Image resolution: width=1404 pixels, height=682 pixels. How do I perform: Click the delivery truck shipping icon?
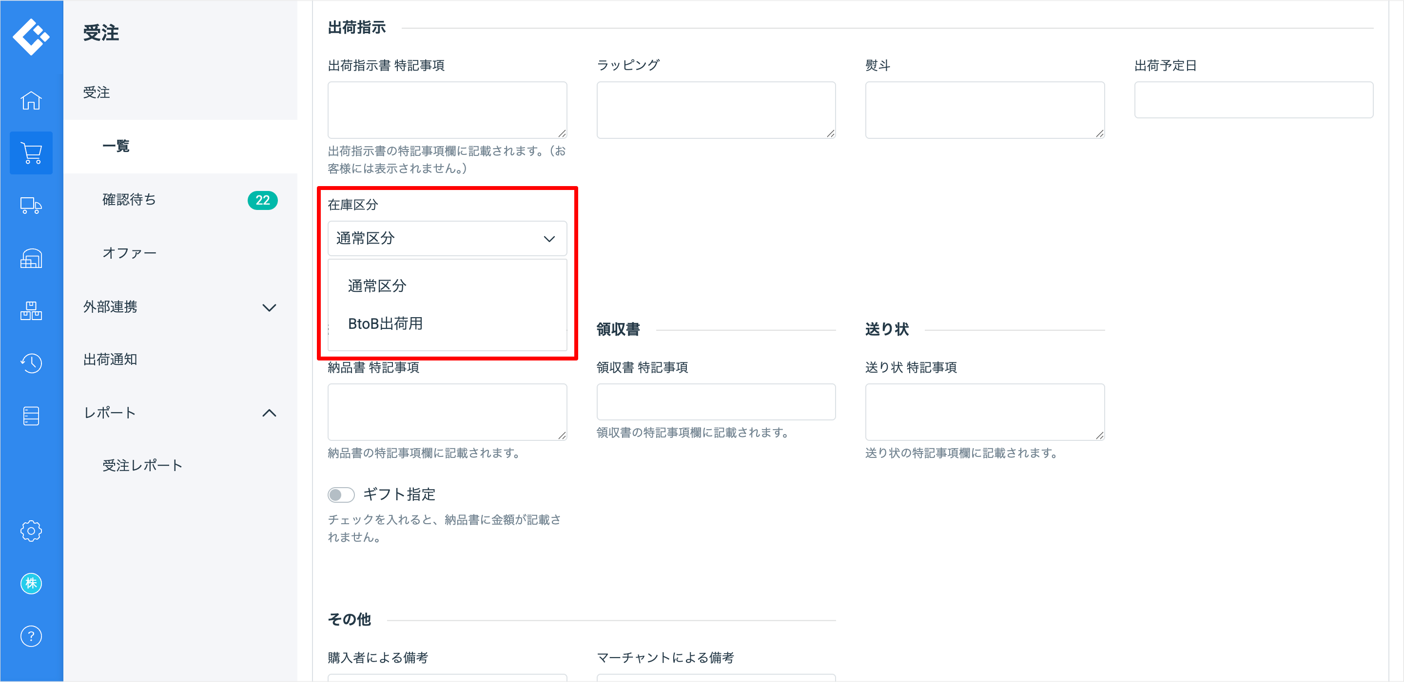[x=31, y=206]
